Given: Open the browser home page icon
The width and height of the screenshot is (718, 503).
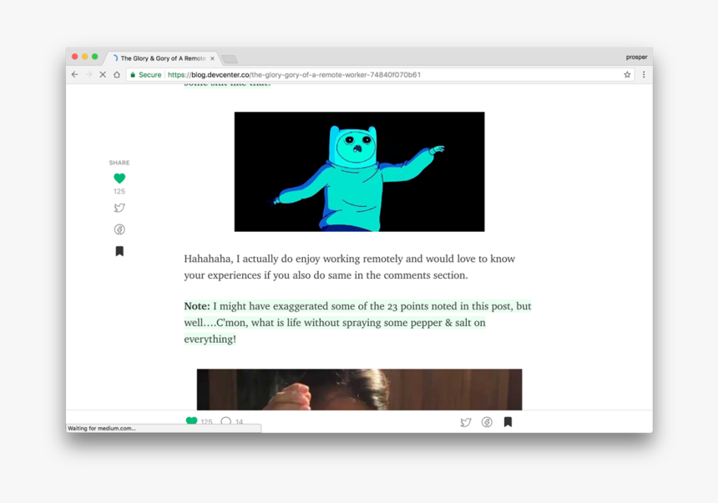Looking at the screenshot, I should click(x=116, y=74).
